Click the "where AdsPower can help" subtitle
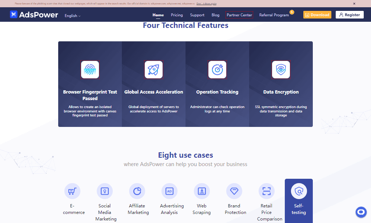 click(x=185, y=164)
